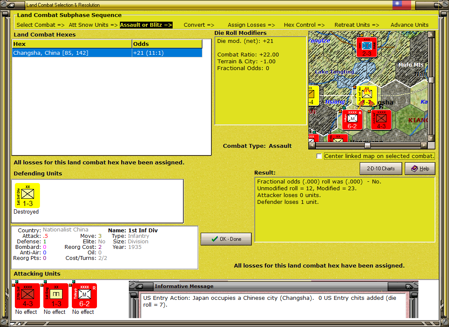Viewport: 449px width, 327px height.
Task: Click the Tokyo 6-2 counter on the map
Action: coord(352,120)
